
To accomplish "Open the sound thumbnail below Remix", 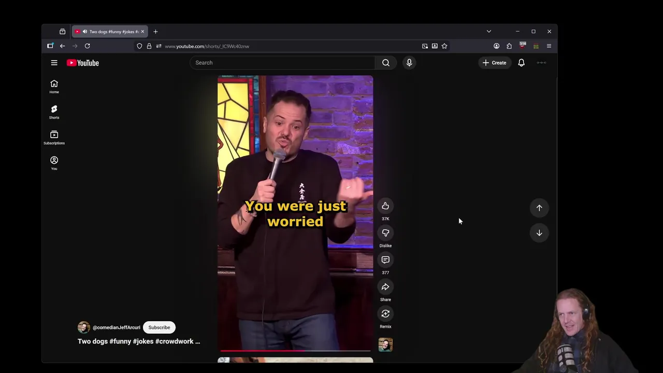I will 385,345.
